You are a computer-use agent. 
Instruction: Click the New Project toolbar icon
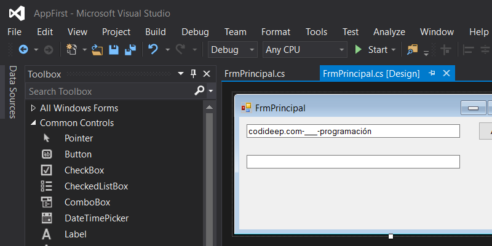[71, 50]
